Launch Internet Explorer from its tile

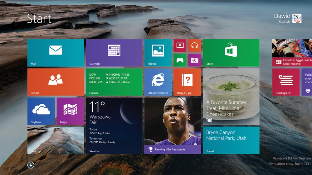[158, 82]
